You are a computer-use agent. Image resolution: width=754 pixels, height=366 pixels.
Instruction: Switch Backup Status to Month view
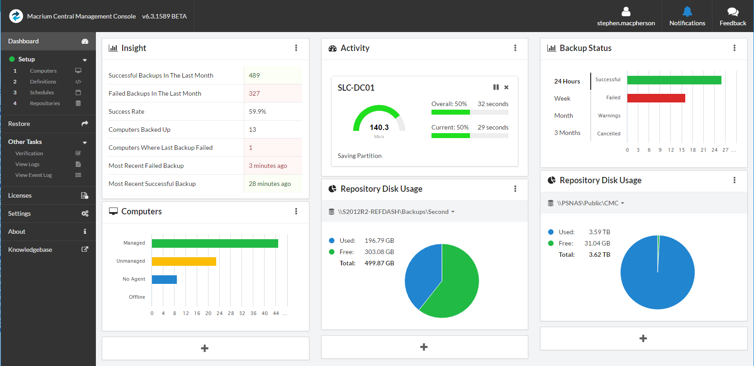click(x=564, y=116)
